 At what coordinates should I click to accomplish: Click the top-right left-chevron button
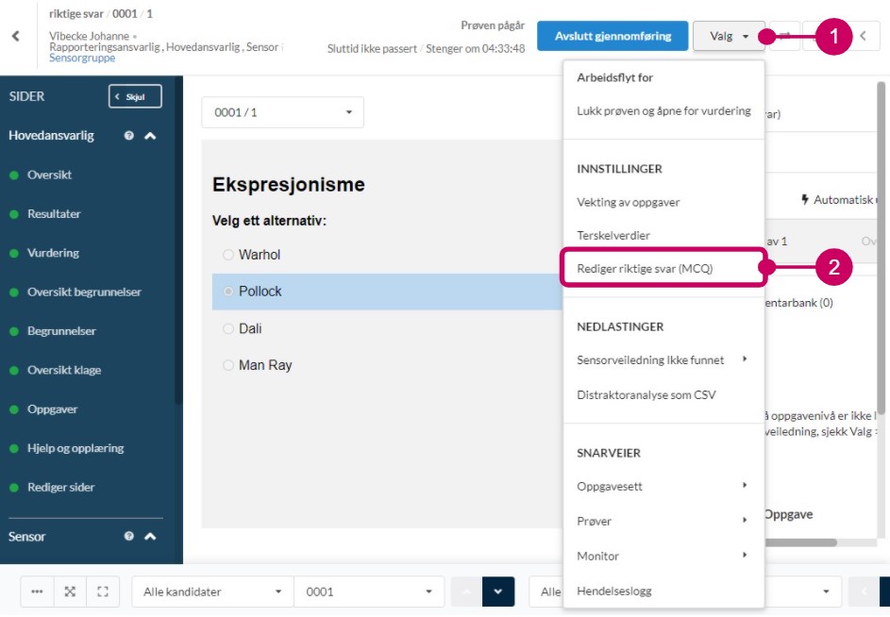pyautogui.click(x=864, y=36)
